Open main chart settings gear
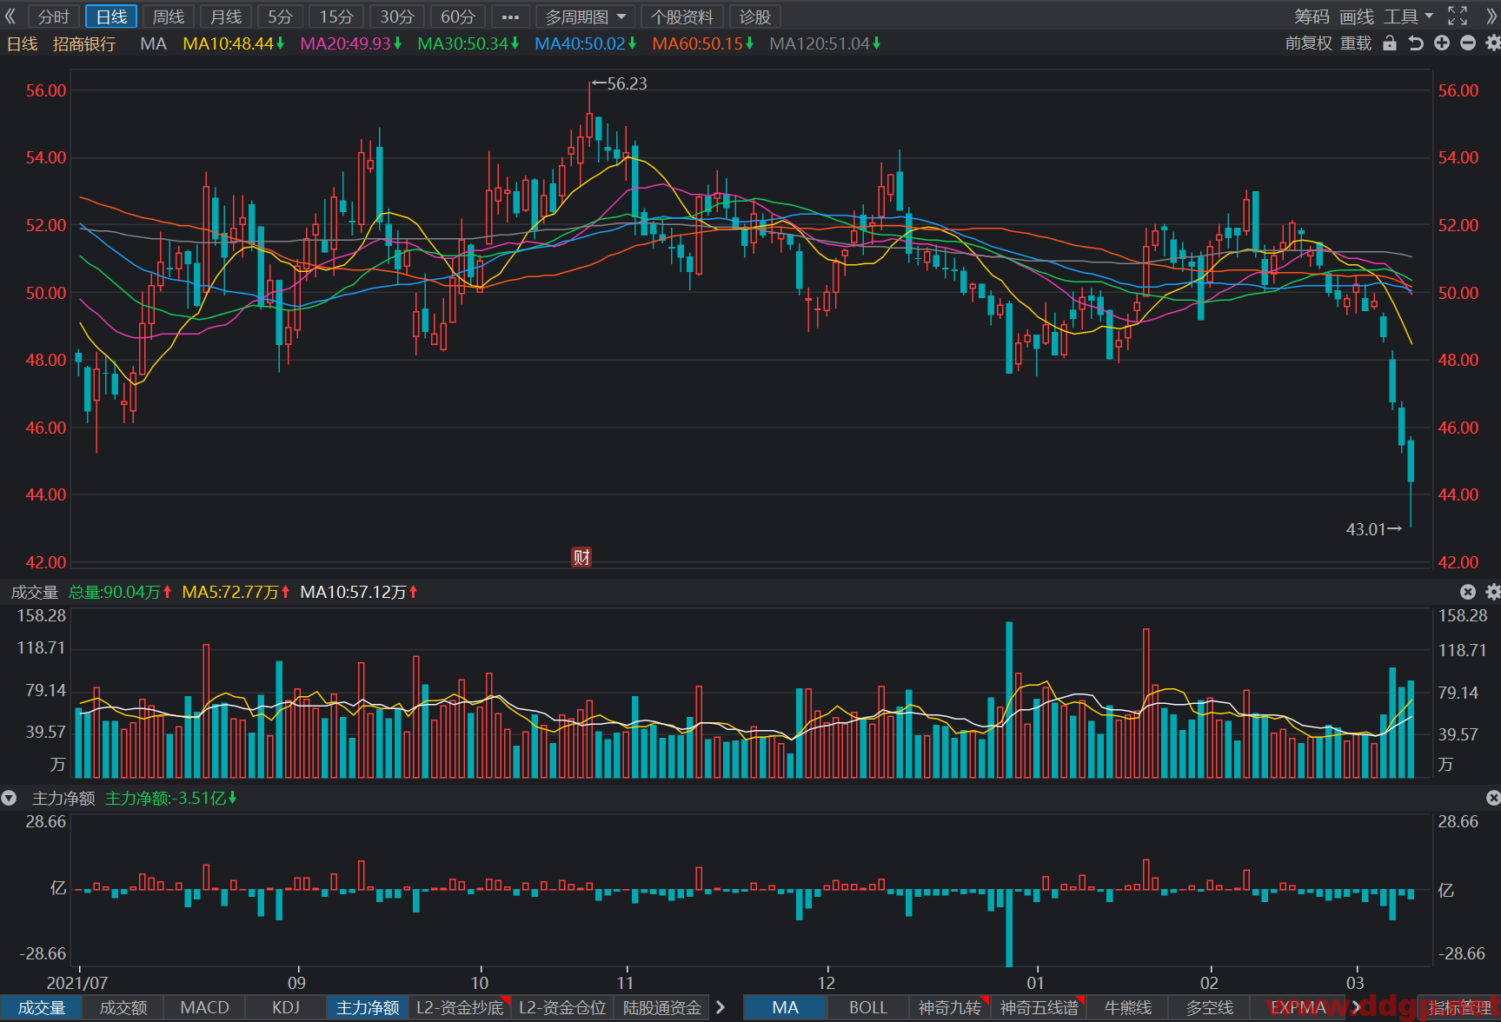This screenshot has width=1501, height=1022. click(1493, 43)
